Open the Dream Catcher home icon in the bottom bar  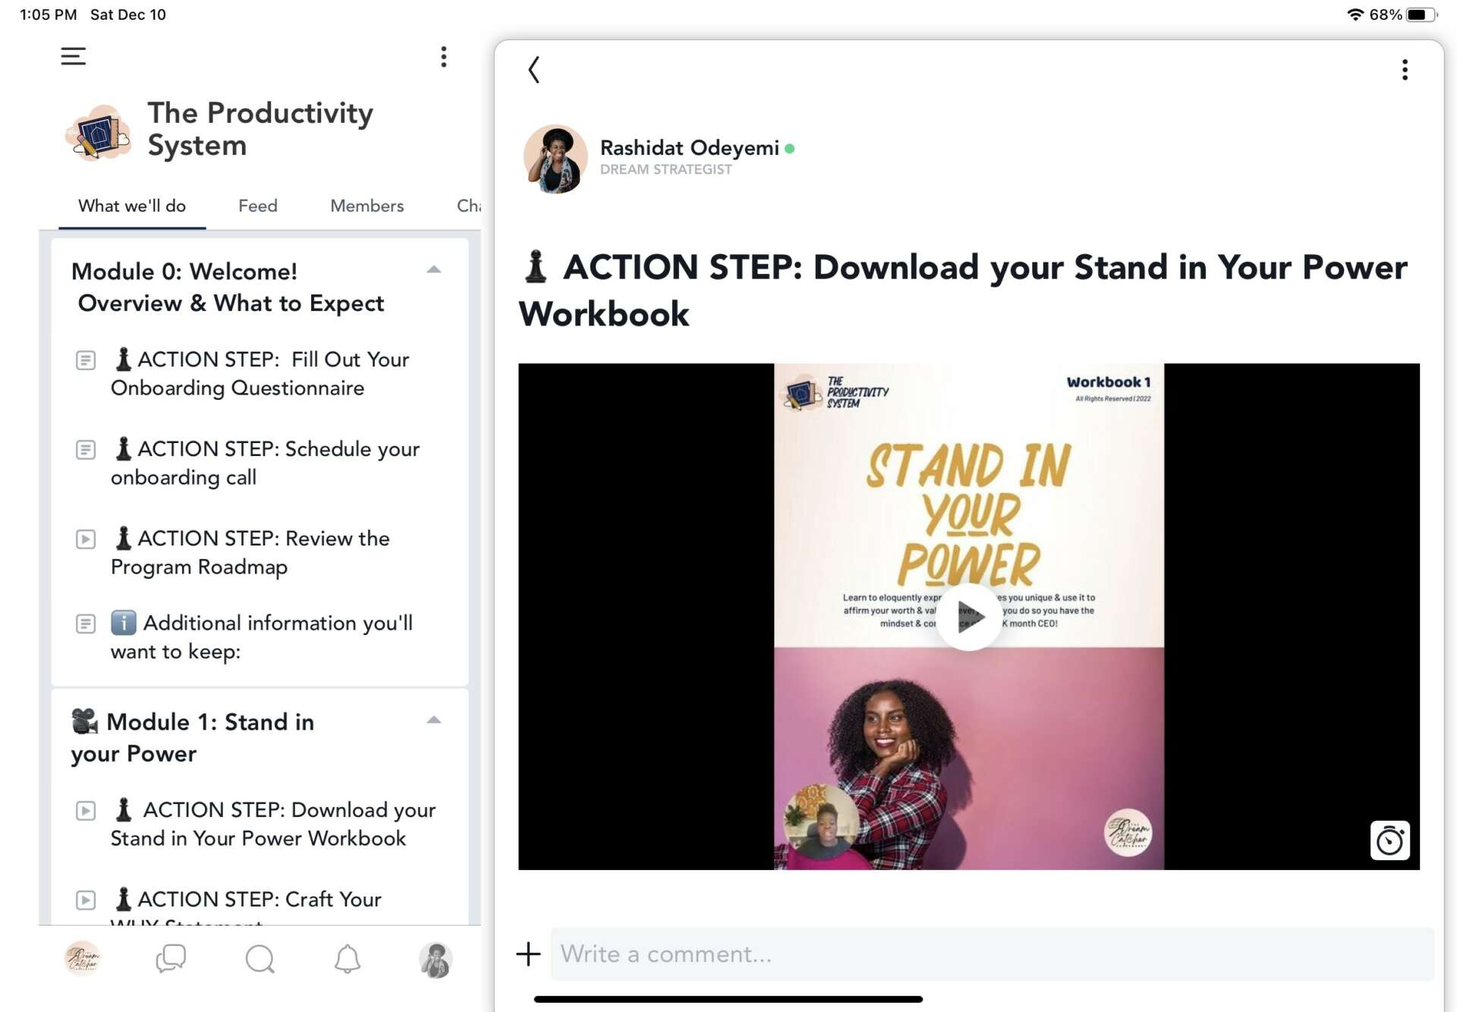click(x=83, y=959)
